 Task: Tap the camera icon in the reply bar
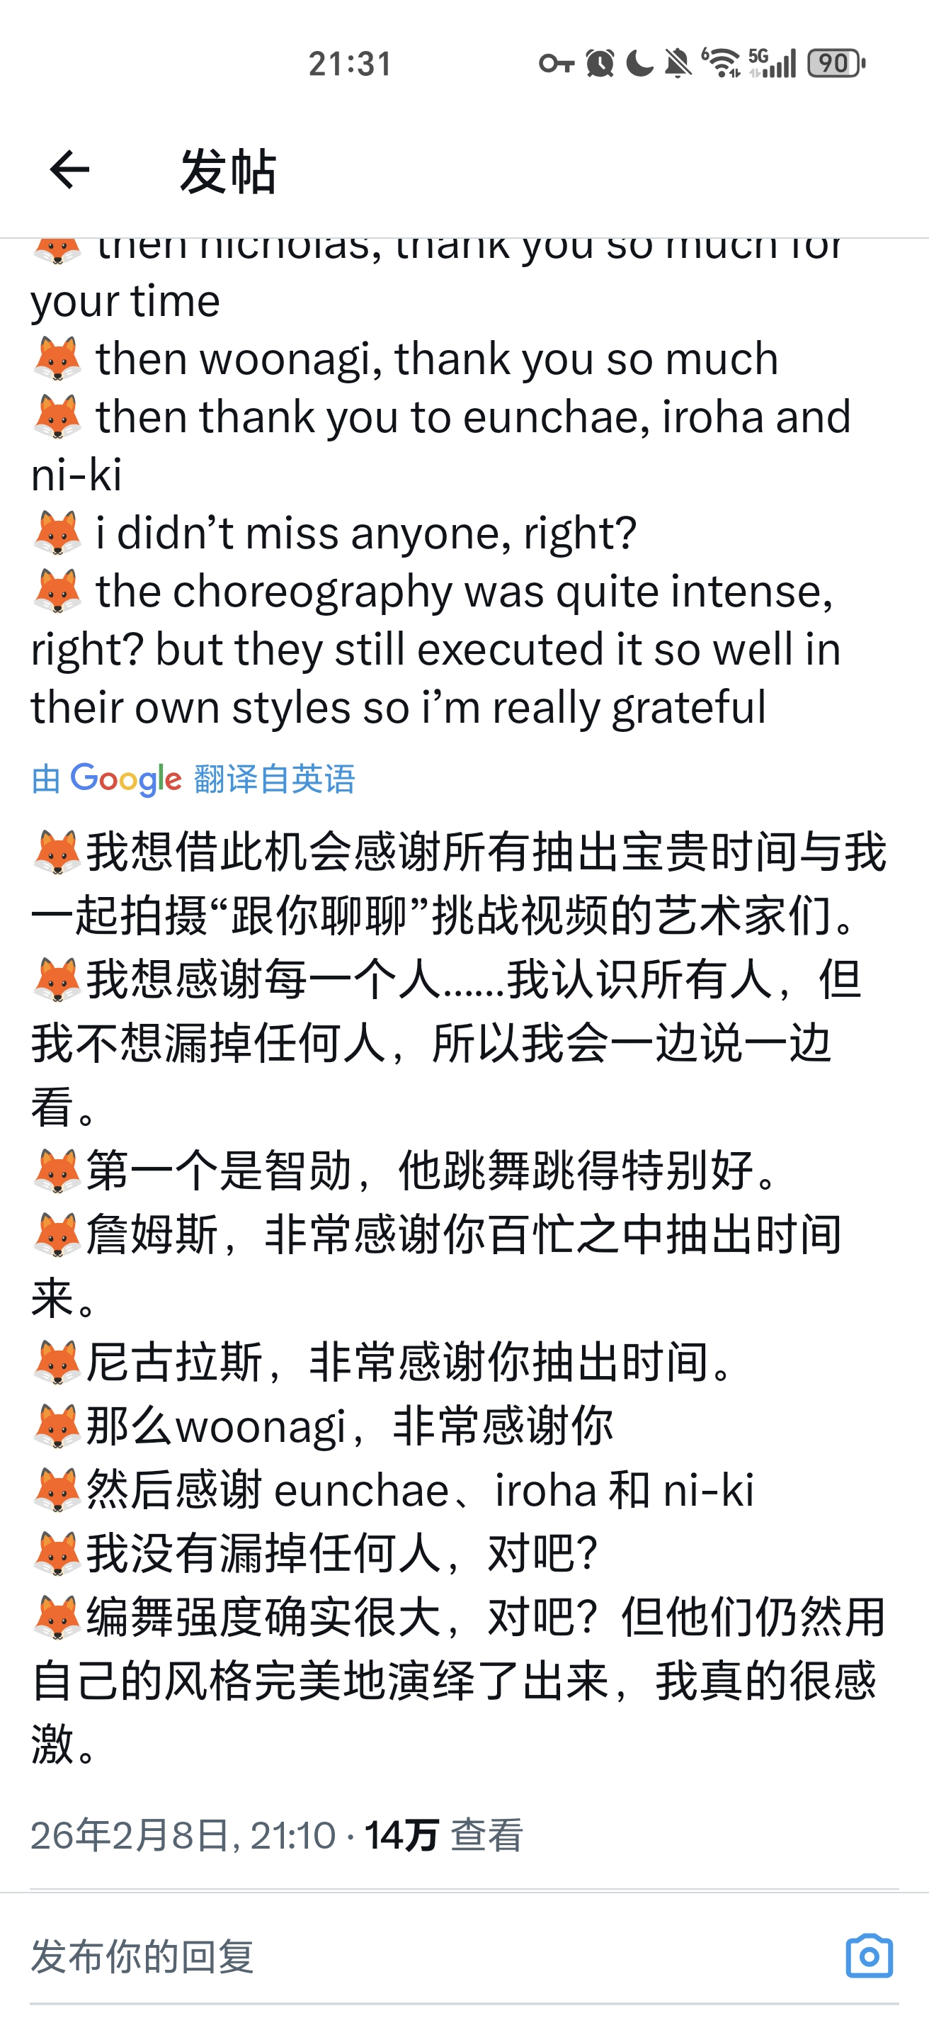click(x=869, y=1956)
